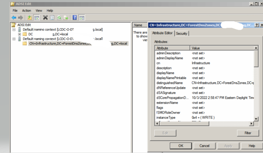
Task: Click the Attribute column header
Action: (x=172, y=48)
